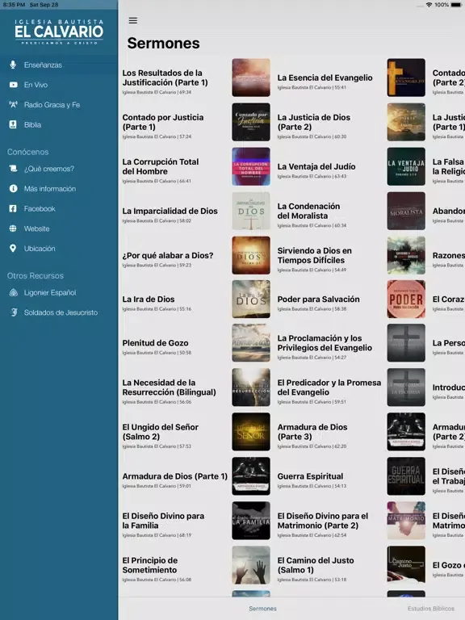
Task: Open En Vivo in the sidebar
Action: click(x=59, y=85)
